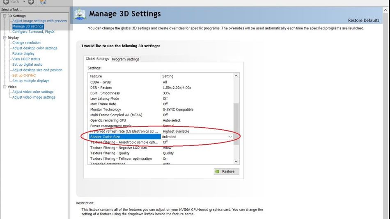Click G-SYNC Compatible setting value

pyautogui.click(x=178, y=109)
